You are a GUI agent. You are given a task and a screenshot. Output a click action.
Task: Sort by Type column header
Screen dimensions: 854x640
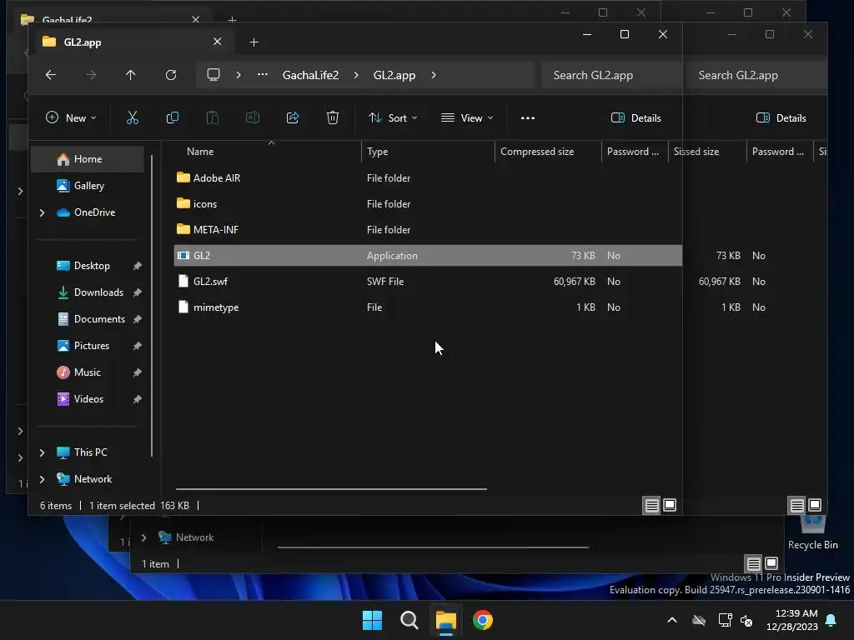(428, 152)
